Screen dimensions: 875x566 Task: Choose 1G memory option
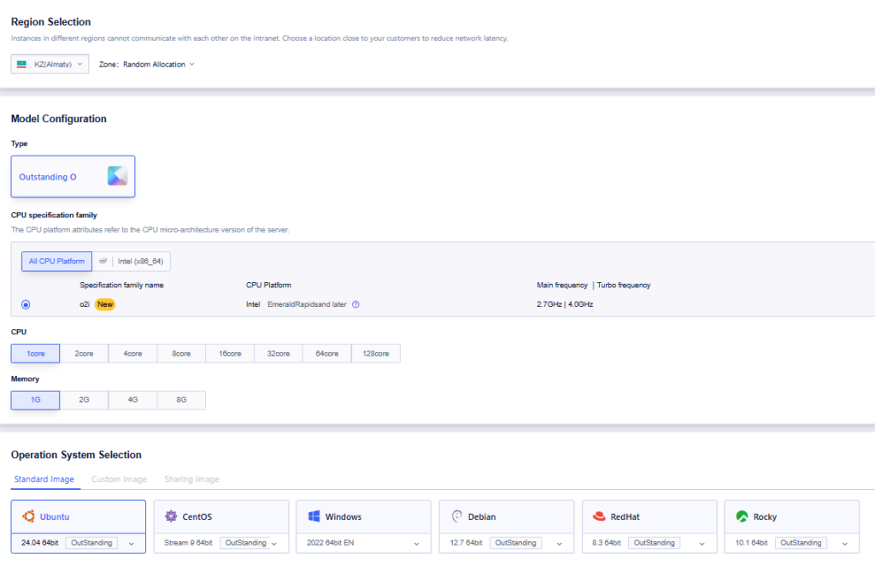(35, 399)
